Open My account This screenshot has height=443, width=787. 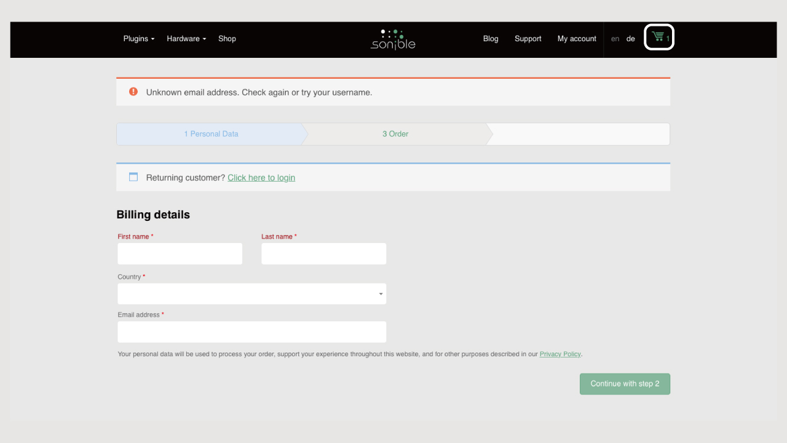coord(577,39)
